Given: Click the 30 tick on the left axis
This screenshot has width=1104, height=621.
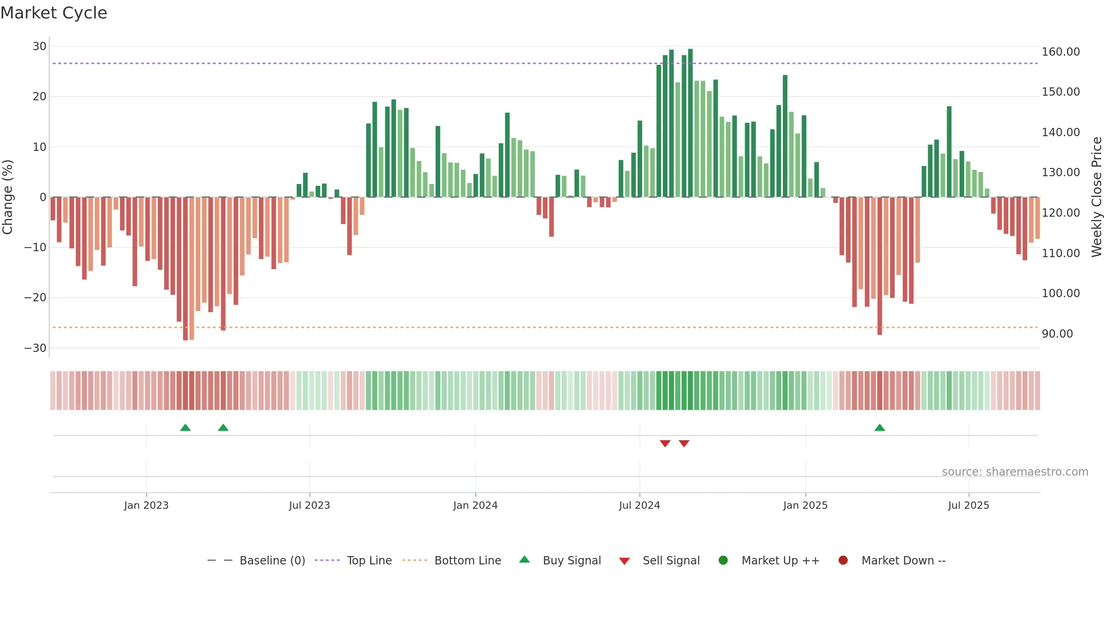Looking at the screenshot, I should (x=40, y=46).
